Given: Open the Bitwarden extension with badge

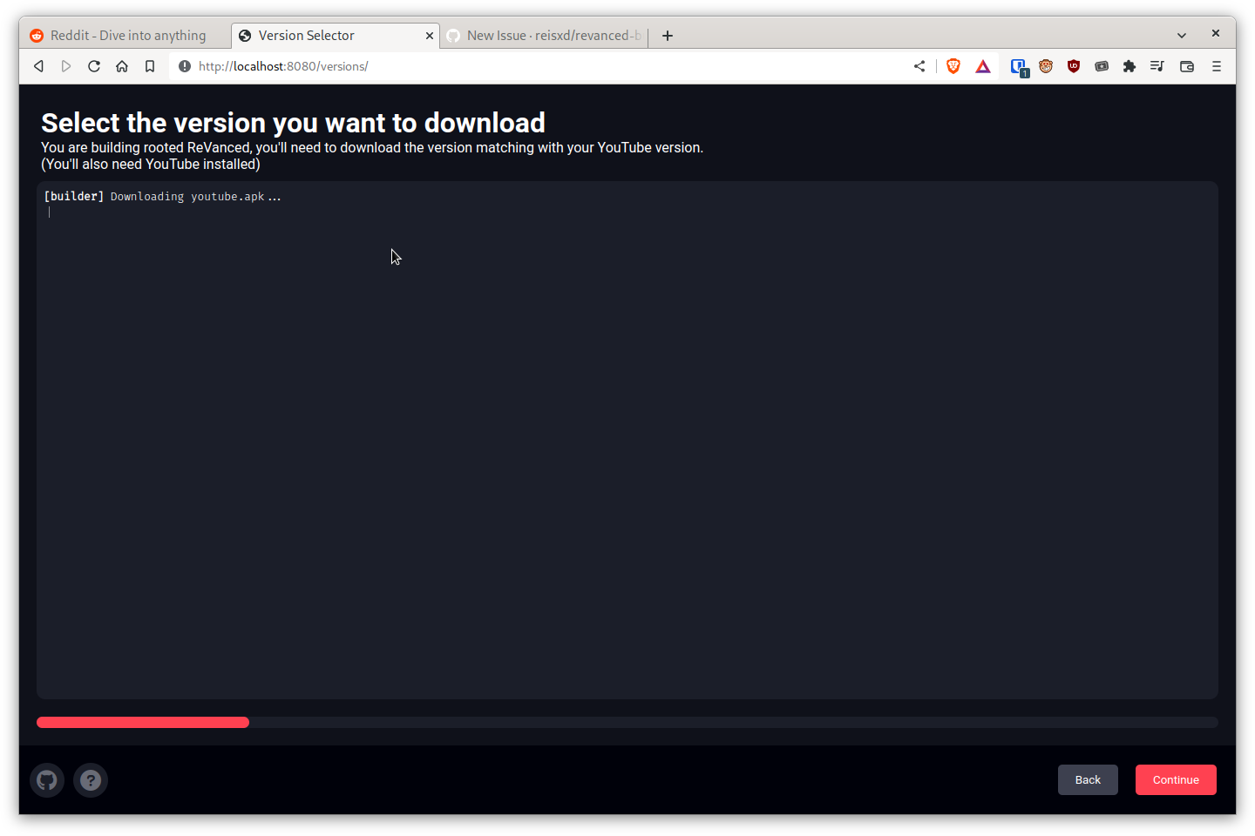Looking at the screenshot, I should coord(1019,67).
